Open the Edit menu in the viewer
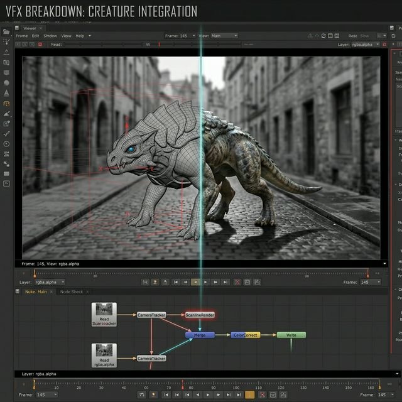The height and width of the screenshot is (402, 402). 35,36
